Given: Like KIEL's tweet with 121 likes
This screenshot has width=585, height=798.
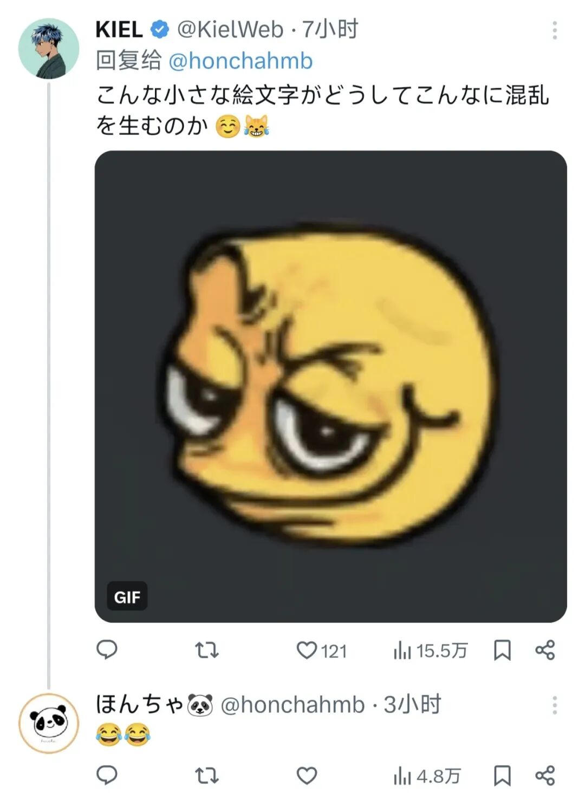Looking at the screenshot, I should click(x=307, y=650).
